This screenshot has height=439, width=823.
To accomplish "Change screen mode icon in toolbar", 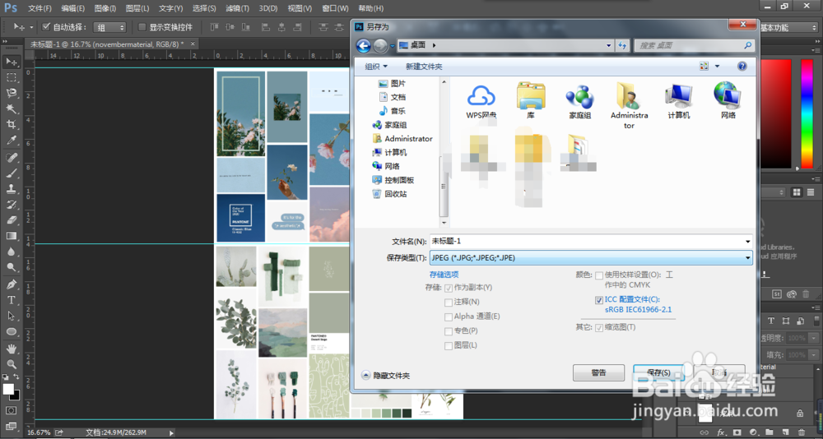I will click(x=11, y=426).
